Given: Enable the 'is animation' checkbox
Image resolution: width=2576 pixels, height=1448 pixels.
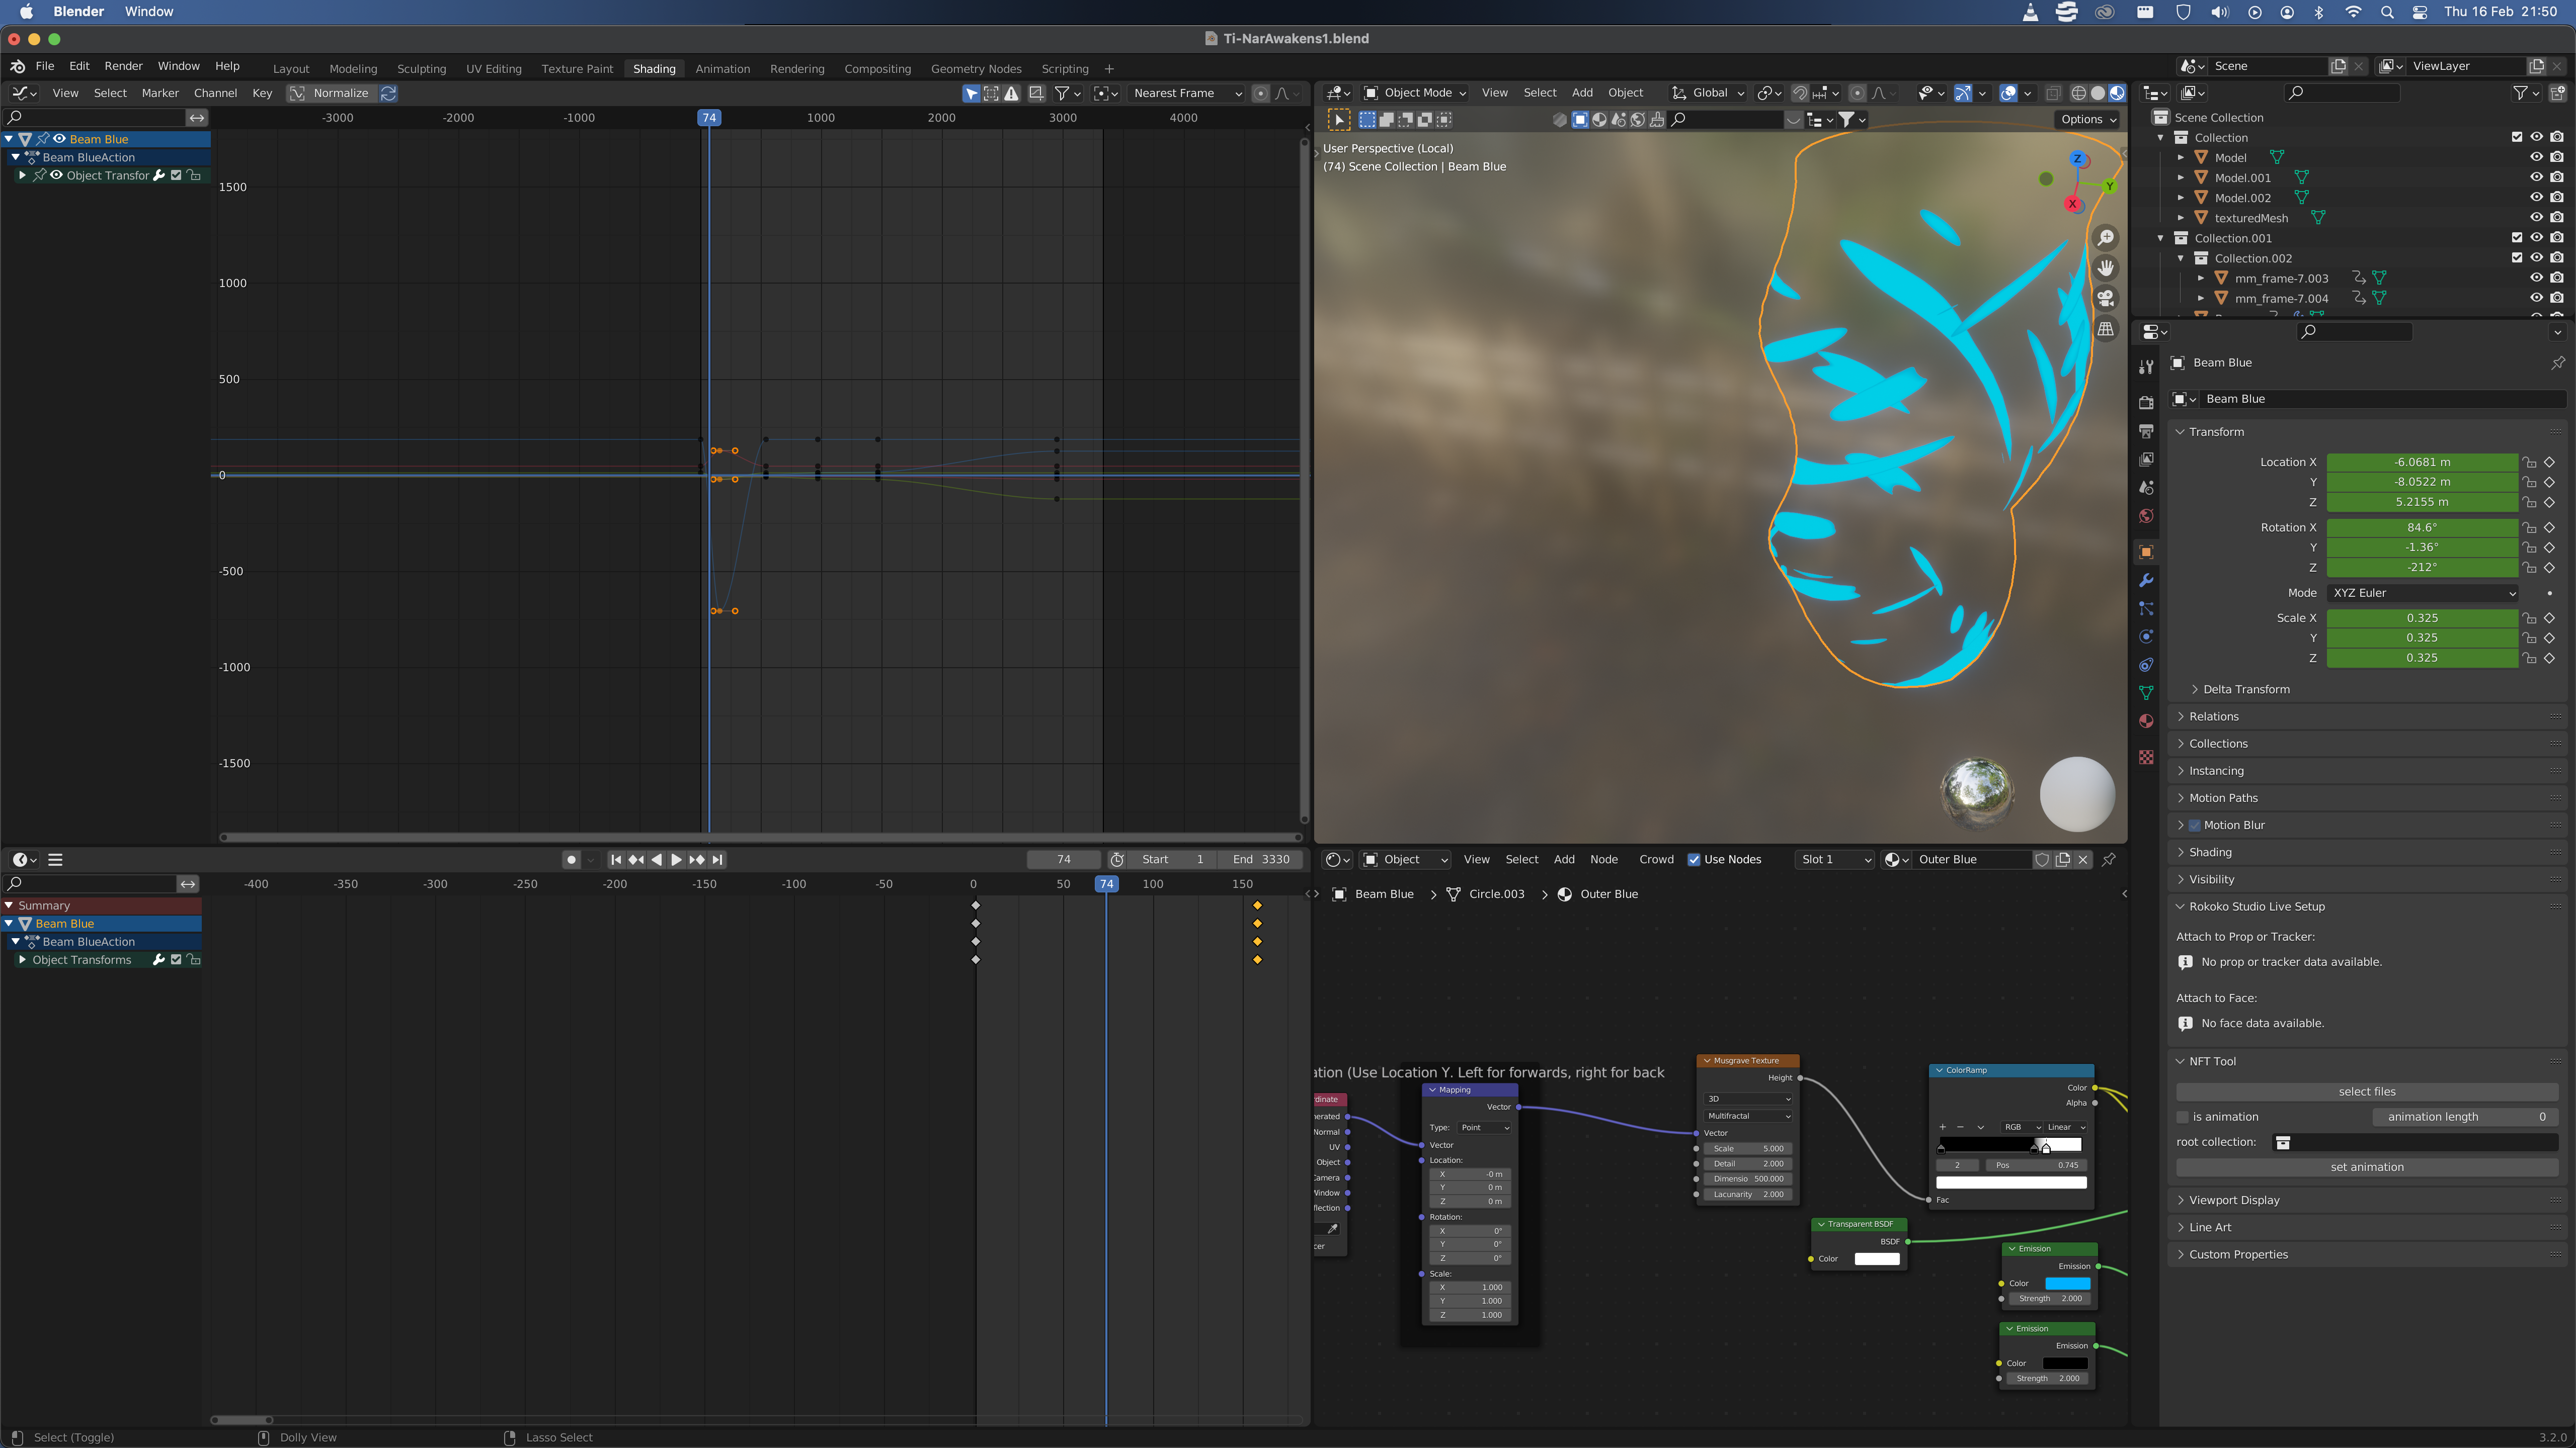Looking at the screenshot, I should click(2183, 1117).
